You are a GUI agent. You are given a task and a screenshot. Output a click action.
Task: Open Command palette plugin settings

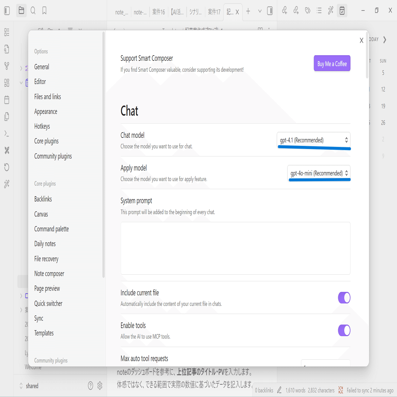pyautogui.click(x=52, y=229)
